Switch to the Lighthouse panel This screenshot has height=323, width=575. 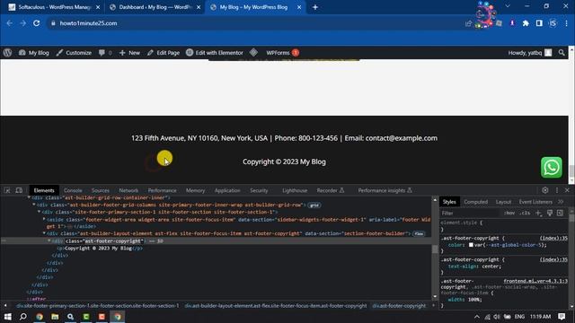[x=295, y=190]
